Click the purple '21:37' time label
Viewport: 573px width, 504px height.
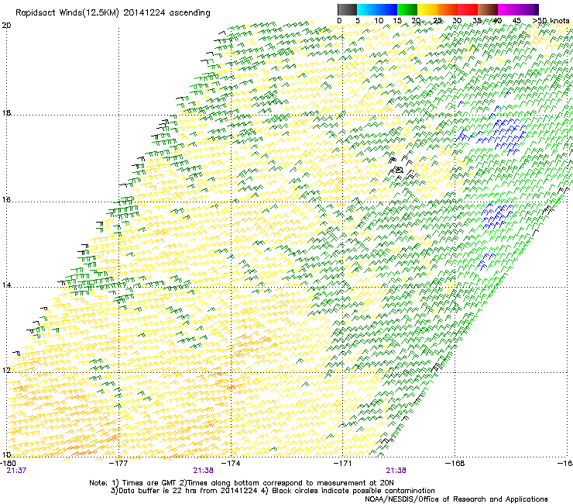pyautogui.click(x=16, y=471)
